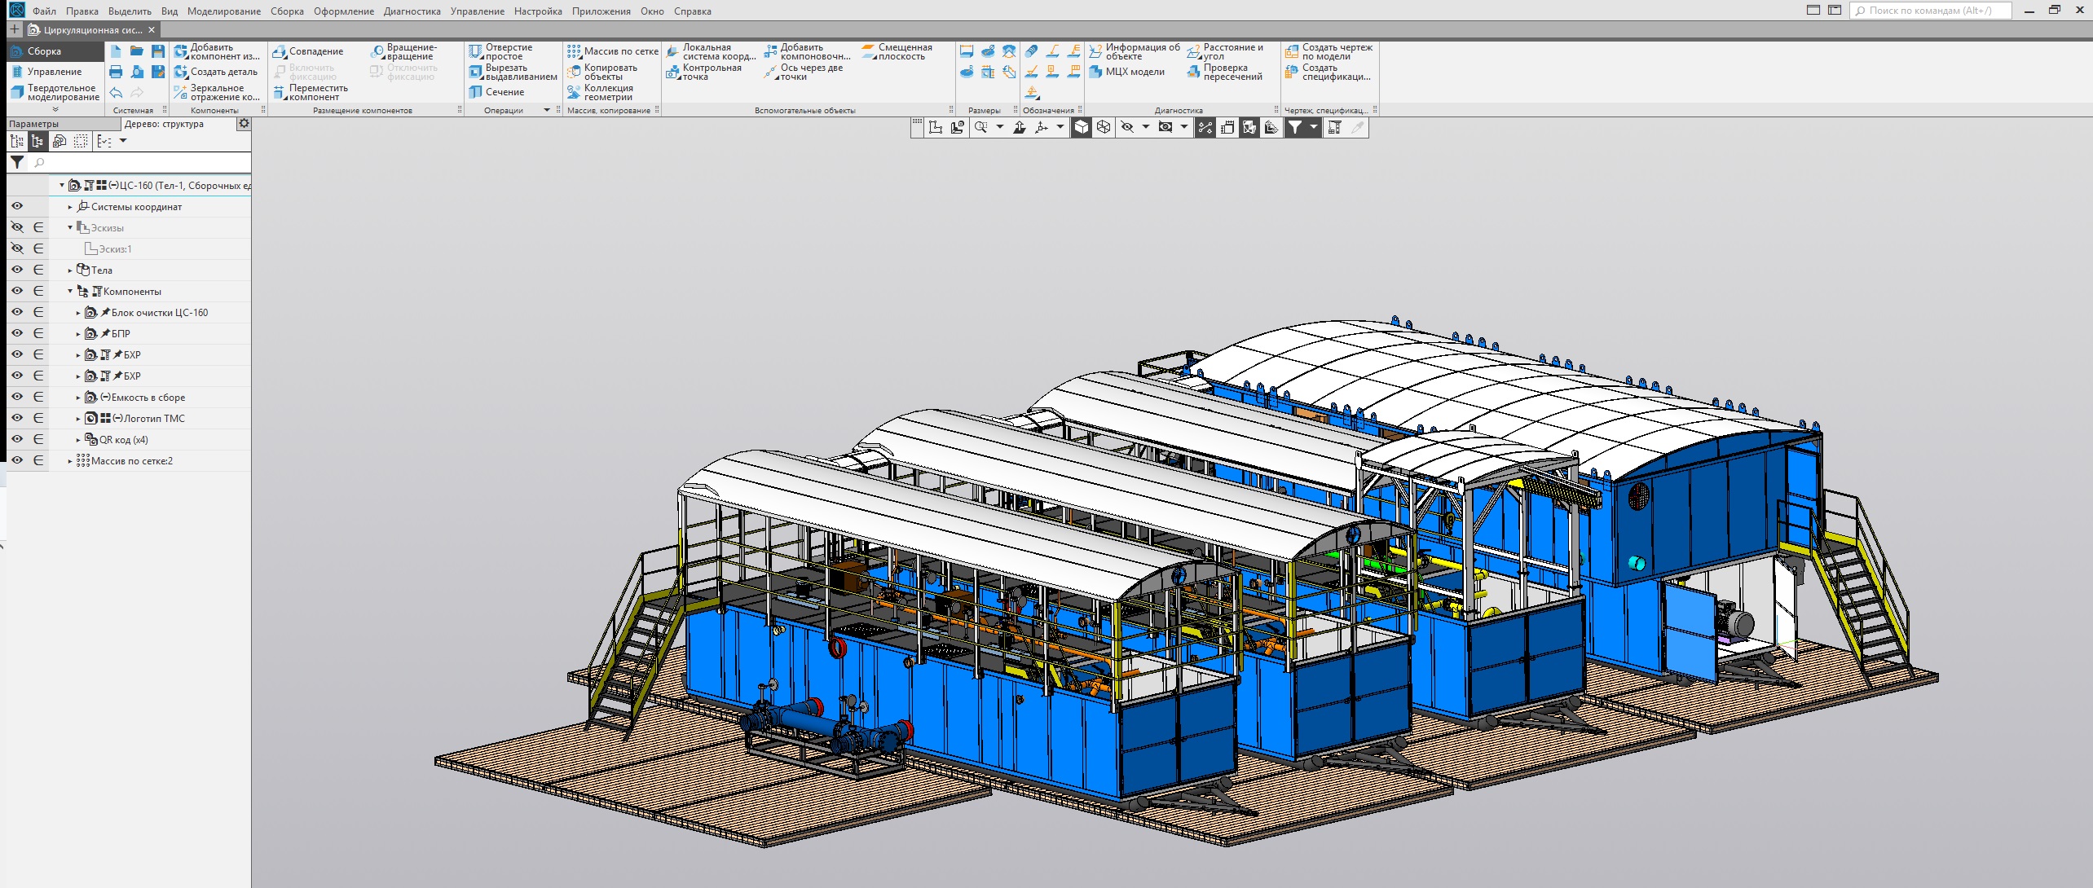This screenshot has height=888, width=2093.
Task: Open the hide-objects eye dropdown arrow
Action: tap(1145, 127)
